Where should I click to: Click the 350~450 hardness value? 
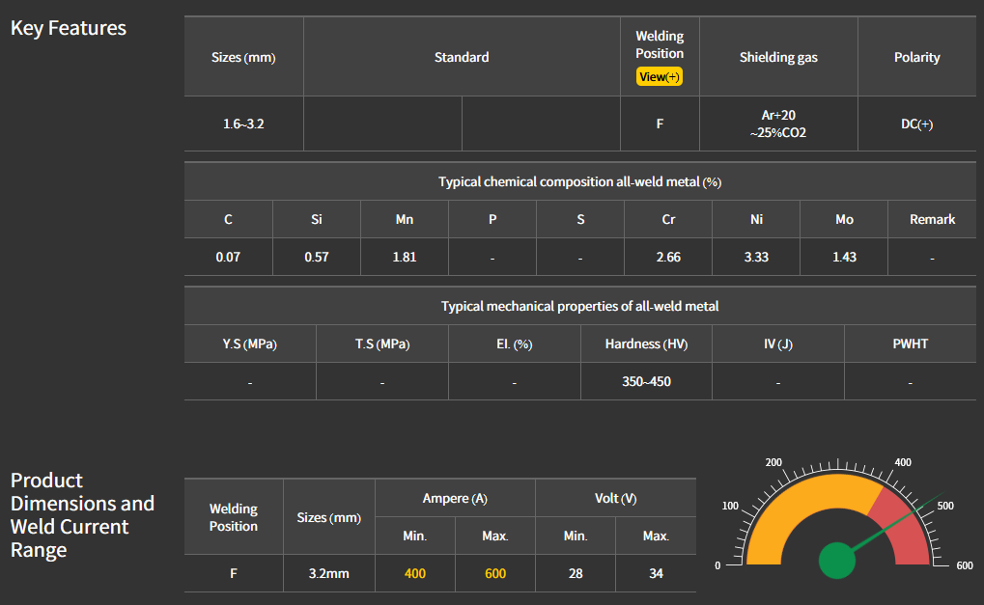(x=646, y=381)
